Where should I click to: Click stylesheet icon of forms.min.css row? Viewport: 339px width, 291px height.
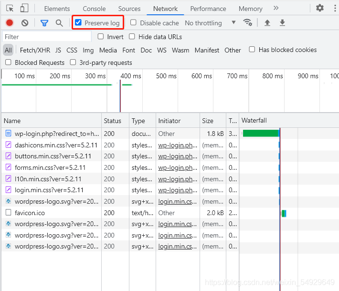[x=8, y=167]
